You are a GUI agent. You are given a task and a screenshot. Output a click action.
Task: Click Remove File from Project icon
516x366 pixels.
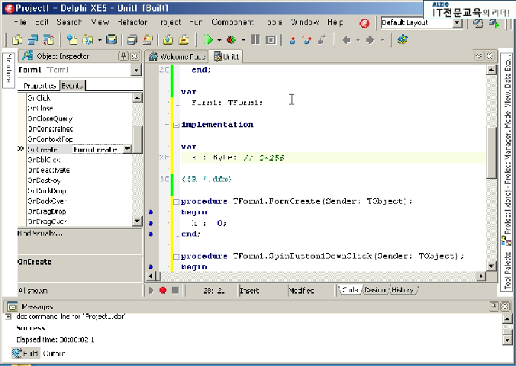point(184,40)
